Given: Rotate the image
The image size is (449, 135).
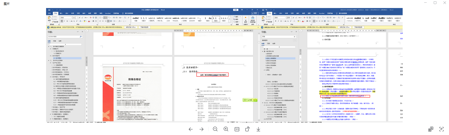Looking at the screenshot, I should 248,129.
